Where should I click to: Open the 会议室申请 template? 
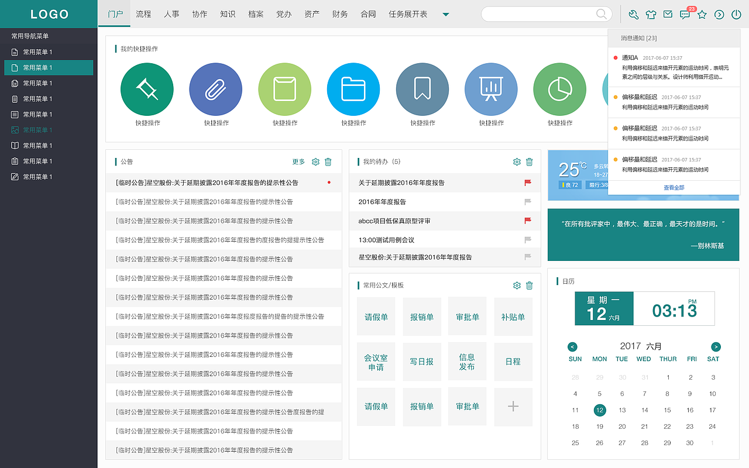click(x=376, y=362)
